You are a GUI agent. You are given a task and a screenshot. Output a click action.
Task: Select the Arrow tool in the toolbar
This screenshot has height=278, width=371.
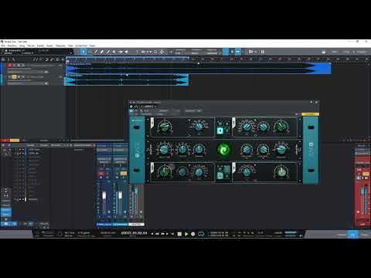pos(83,52)
